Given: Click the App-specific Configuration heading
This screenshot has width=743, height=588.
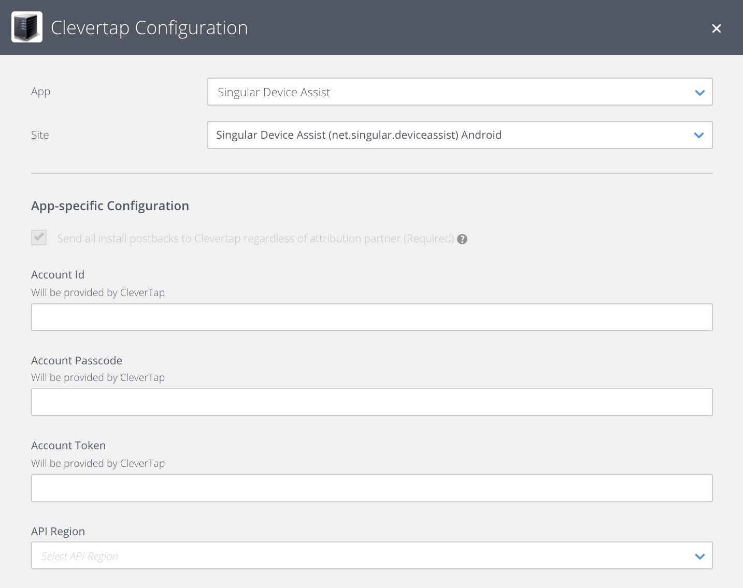Looking at the screenshot, I should [110, 205].
